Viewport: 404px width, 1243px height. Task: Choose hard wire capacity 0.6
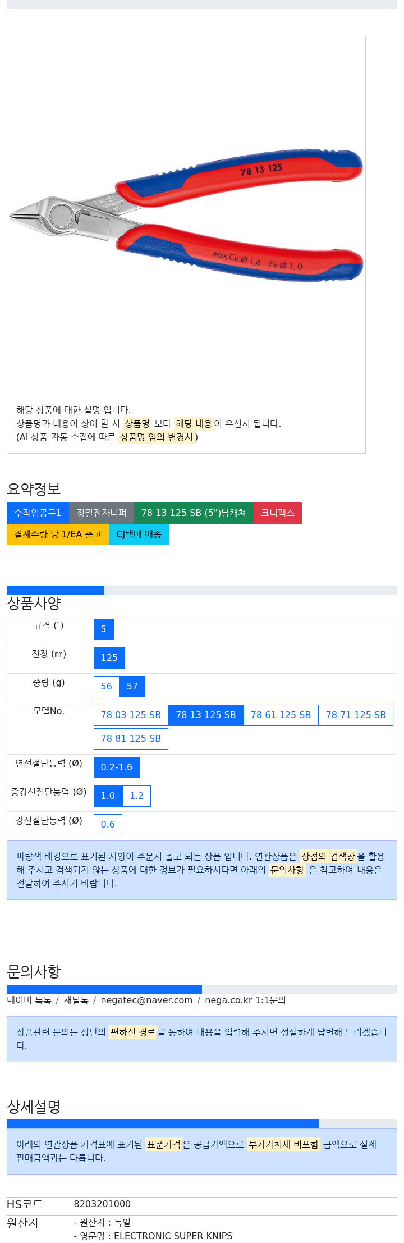[108, 825]
